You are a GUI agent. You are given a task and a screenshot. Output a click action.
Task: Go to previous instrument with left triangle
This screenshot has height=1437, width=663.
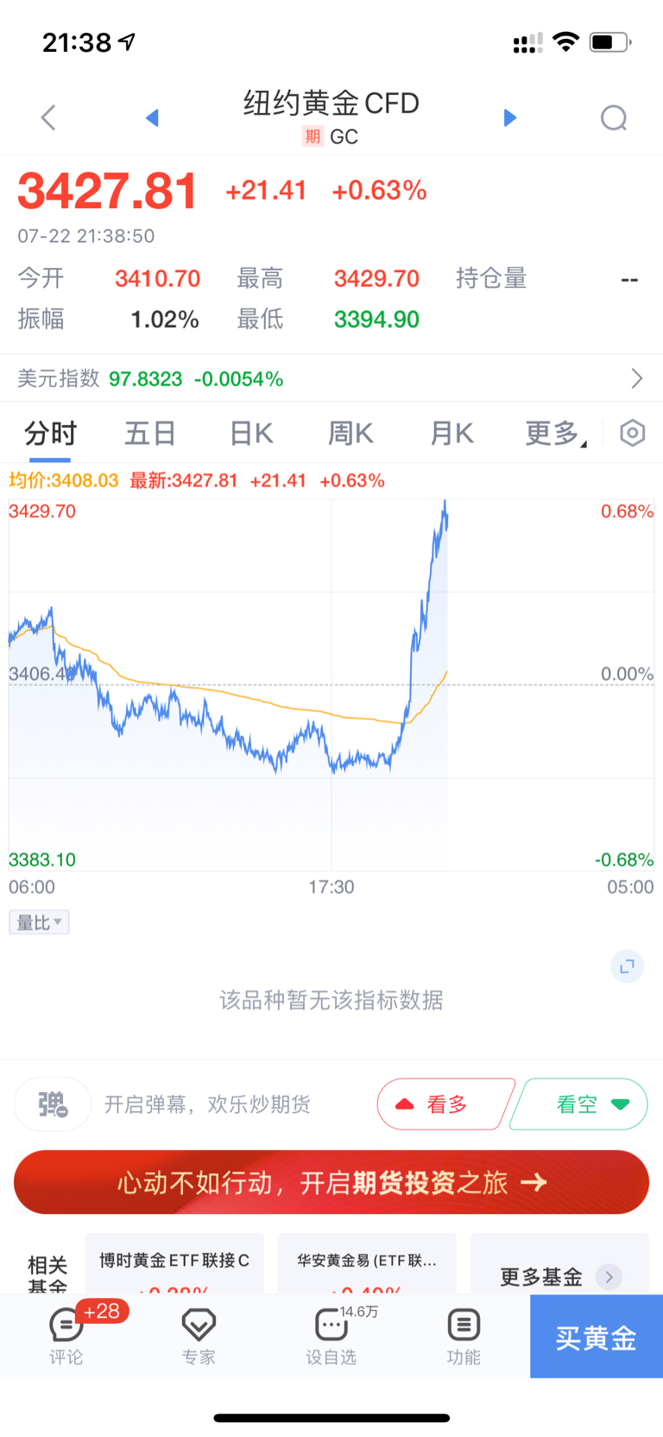coord(152,118)
